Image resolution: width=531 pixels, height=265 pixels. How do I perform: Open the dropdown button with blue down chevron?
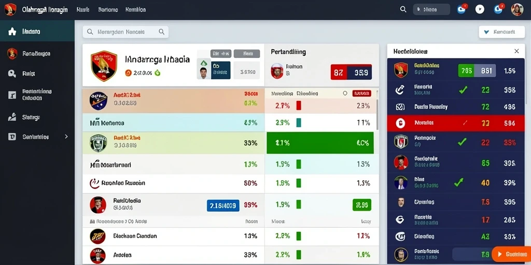coord(501,32)
